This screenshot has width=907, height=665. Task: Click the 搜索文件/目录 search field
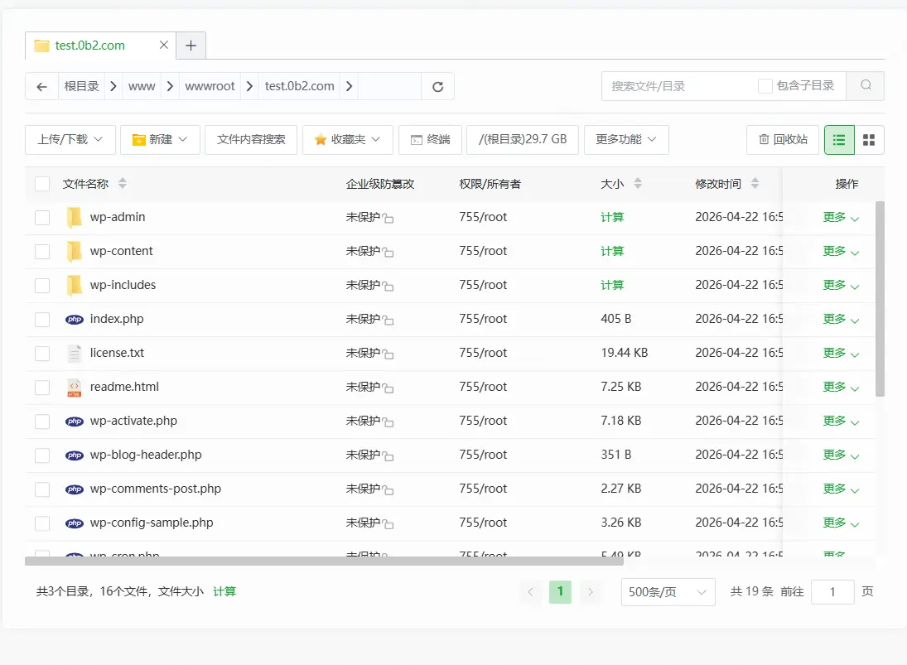click(680, 86)
